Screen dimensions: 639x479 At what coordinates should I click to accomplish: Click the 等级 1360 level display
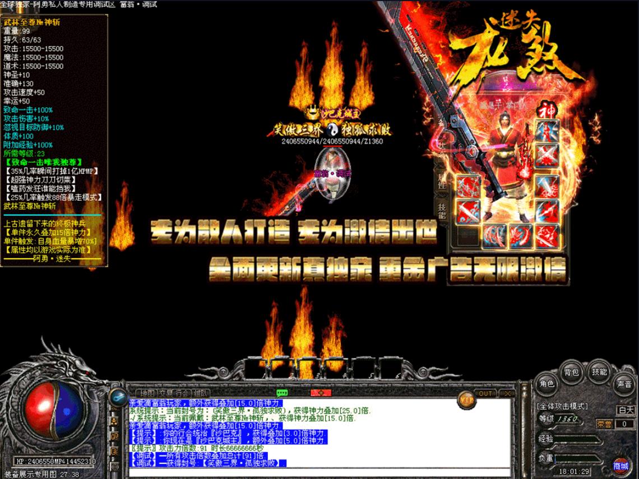point(559,418)
